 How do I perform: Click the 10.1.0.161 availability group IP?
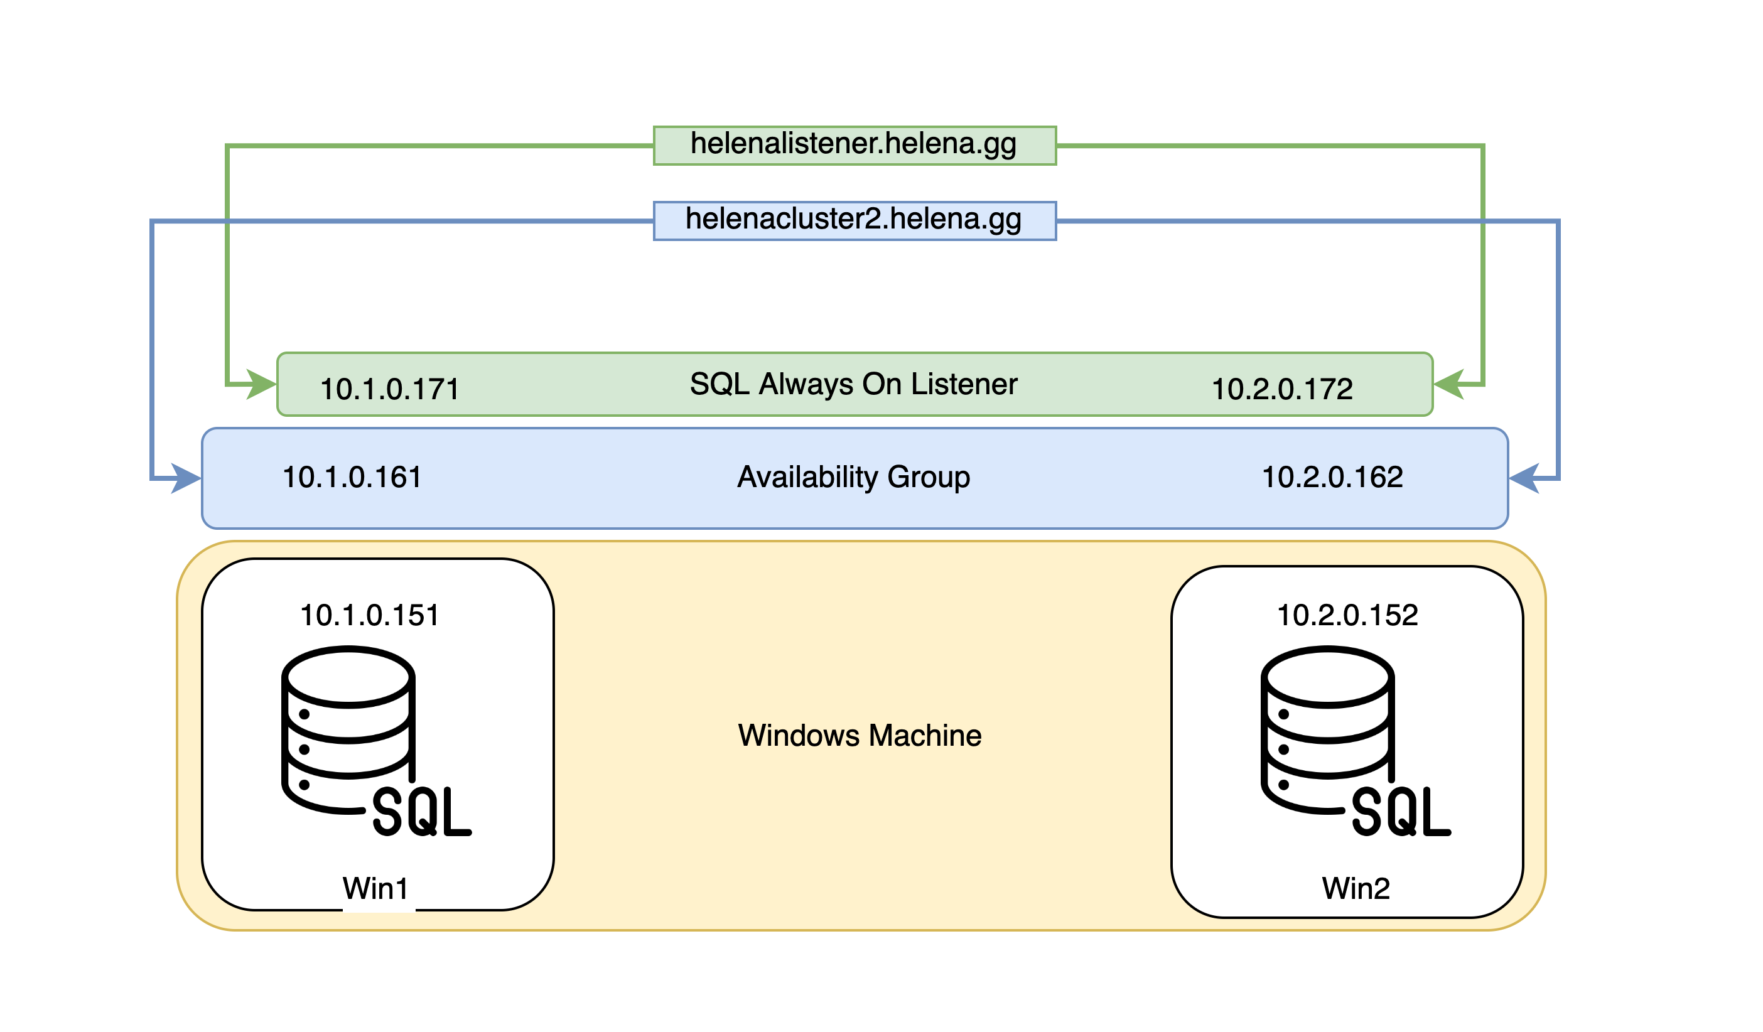352,477
